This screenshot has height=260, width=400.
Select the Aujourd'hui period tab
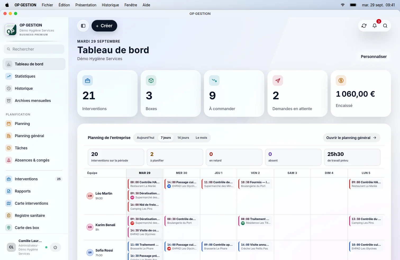click(146, 138)
